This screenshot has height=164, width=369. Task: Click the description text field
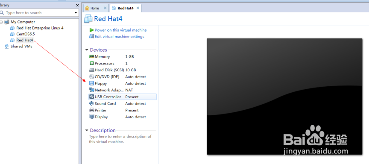click(x=120, y=139)
